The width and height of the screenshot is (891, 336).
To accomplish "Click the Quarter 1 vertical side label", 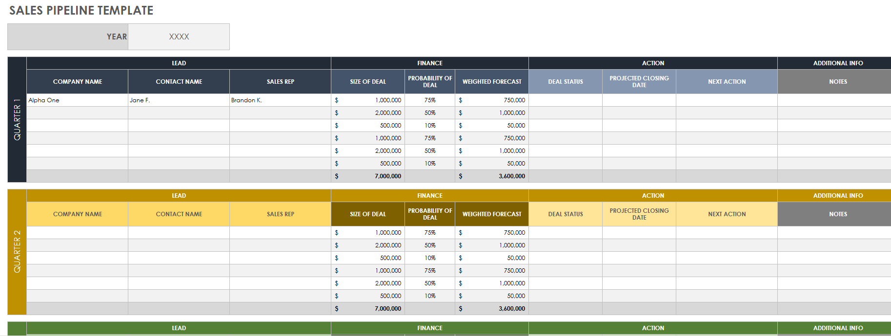I will point(17,120).
